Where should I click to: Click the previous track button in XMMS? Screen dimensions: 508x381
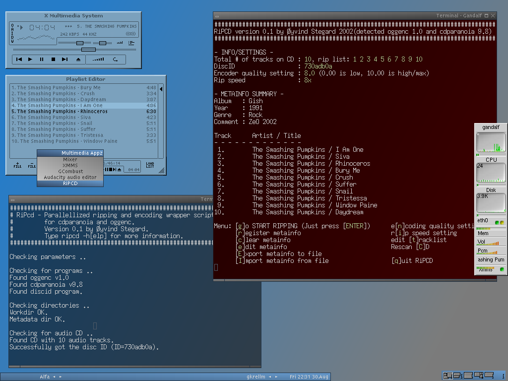[19, 60]
